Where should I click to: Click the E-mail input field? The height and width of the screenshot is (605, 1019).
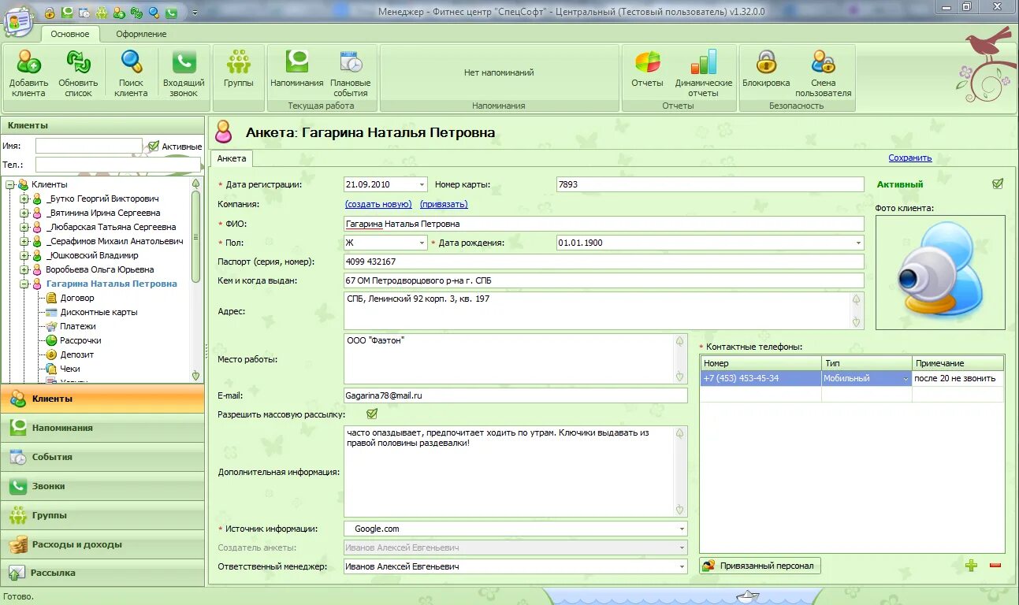(x=515, y=395)
